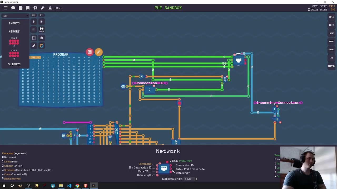Start the simulation with play button
This screenshot has width=337, height=189.
tap(41, 22)
